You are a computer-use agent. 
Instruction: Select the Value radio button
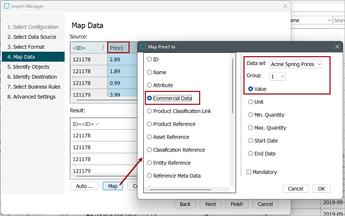click(x=250, y=89)
